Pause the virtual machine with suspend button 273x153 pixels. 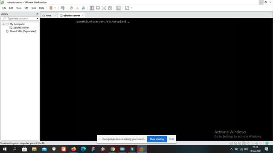[x=51, y=8]
